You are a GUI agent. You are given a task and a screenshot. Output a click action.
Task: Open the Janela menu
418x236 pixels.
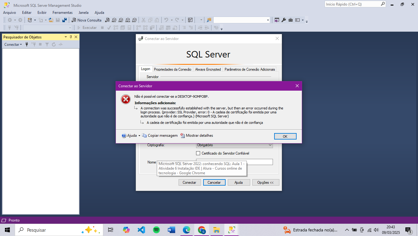[84, 13]
